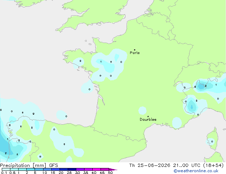Select the 10–15 mm legend color swatch
226x174 pixels.
(47, 169)
